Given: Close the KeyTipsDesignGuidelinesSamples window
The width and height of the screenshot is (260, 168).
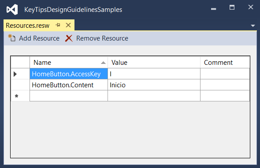Looking at the screenshot, I should coord(251,7).
